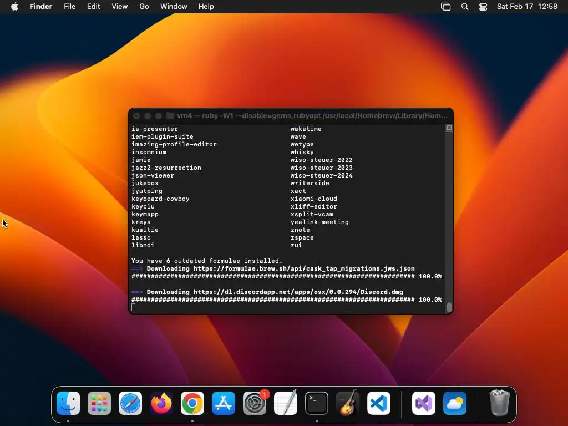The width and height of the screenshot is (568, 426).
Task: Open the Trash in the Dock
Action: (500, 403)
